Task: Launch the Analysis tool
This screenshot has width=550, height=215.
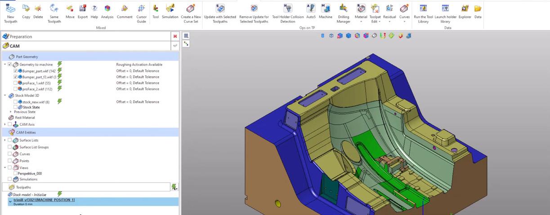Action: 107,11
